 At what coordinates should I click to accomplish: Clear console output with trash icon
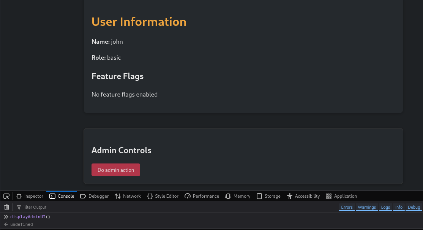click(x=6, y=207)
